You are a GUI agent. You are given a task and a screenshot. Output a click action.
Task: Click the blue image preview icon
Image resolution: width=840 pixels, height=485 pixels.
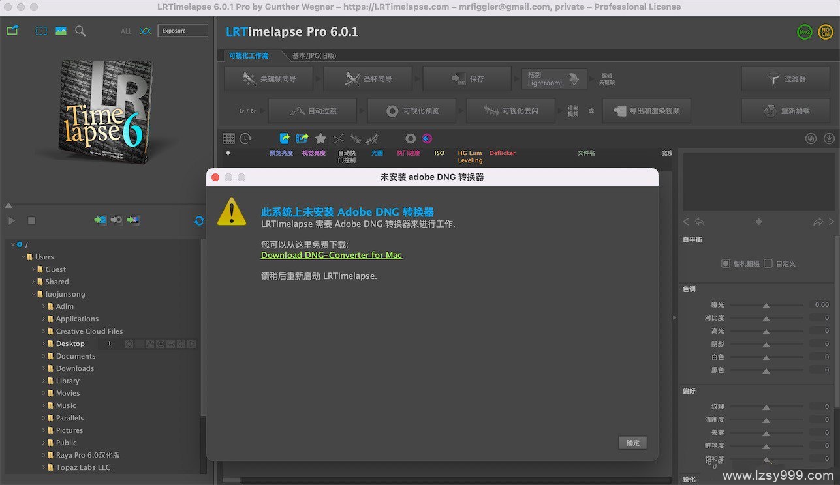pyautogui.click(x=61, y=31)
